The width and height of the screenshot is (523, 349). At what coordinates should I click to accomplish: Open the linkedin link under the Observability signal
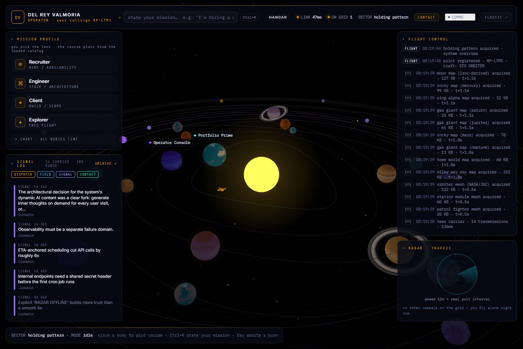tap(26, 236)
